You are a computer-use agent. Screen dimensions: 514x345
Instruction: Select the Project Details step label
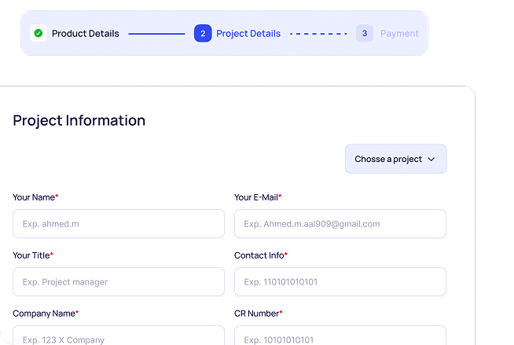(x=248, y=34)
